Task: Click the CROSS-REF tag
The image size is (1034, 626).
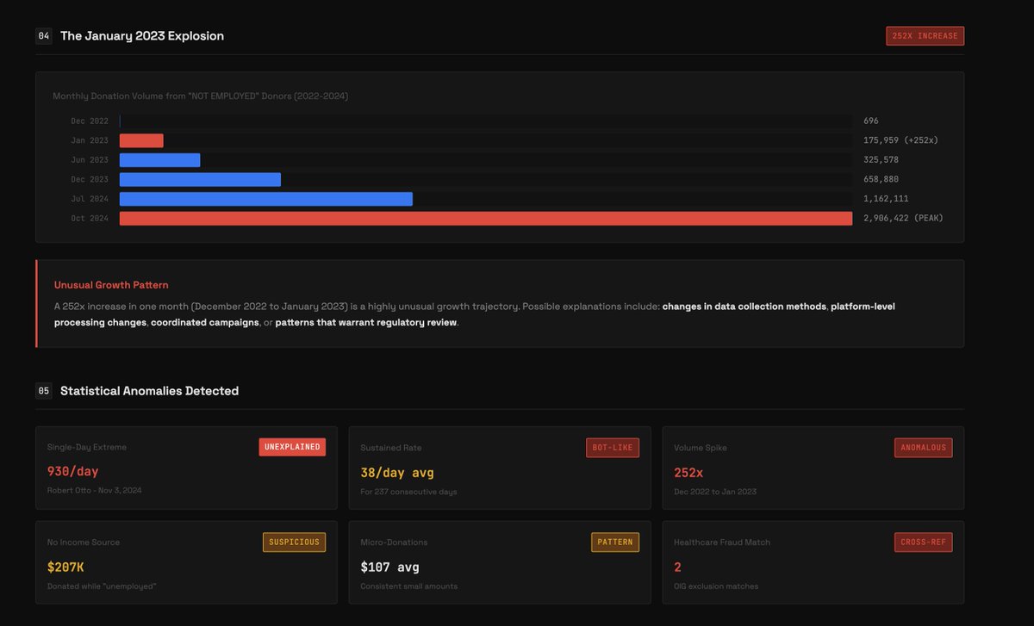Action: click(x=924, y=542)
